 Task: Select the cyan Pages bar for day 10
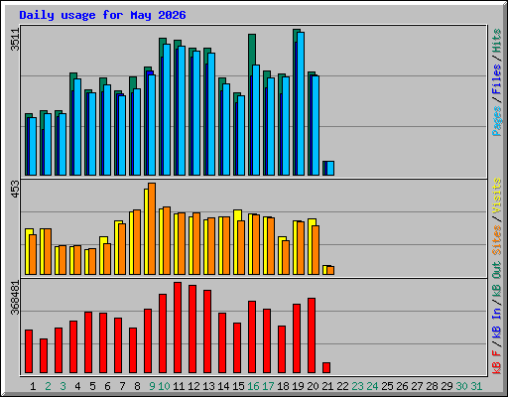tap(167, 109)
